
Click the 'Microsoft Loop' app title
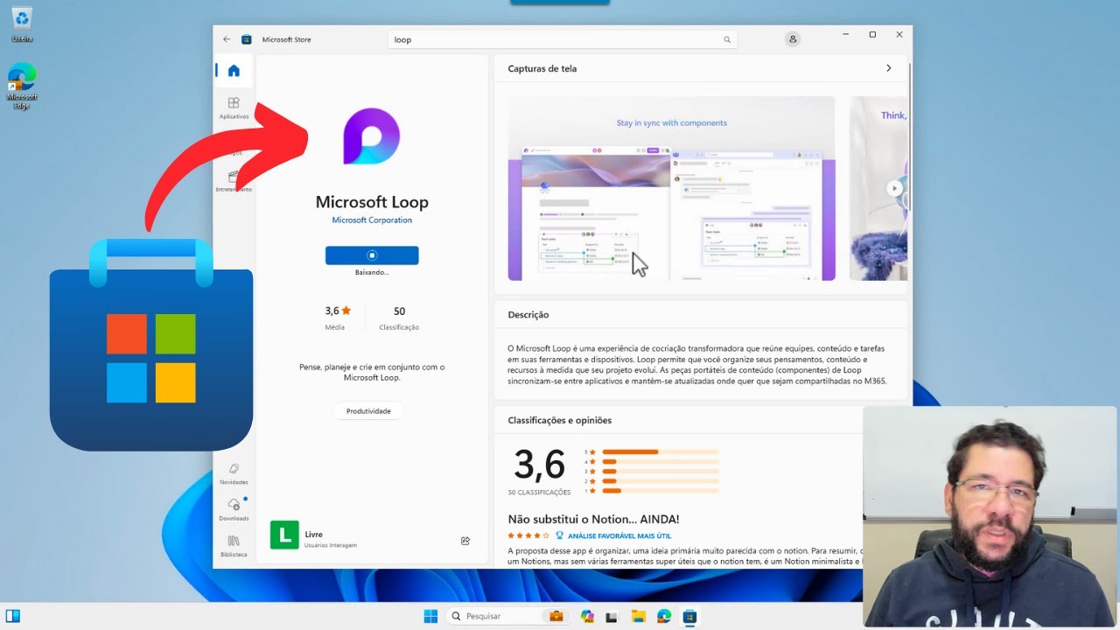[372, 202]
